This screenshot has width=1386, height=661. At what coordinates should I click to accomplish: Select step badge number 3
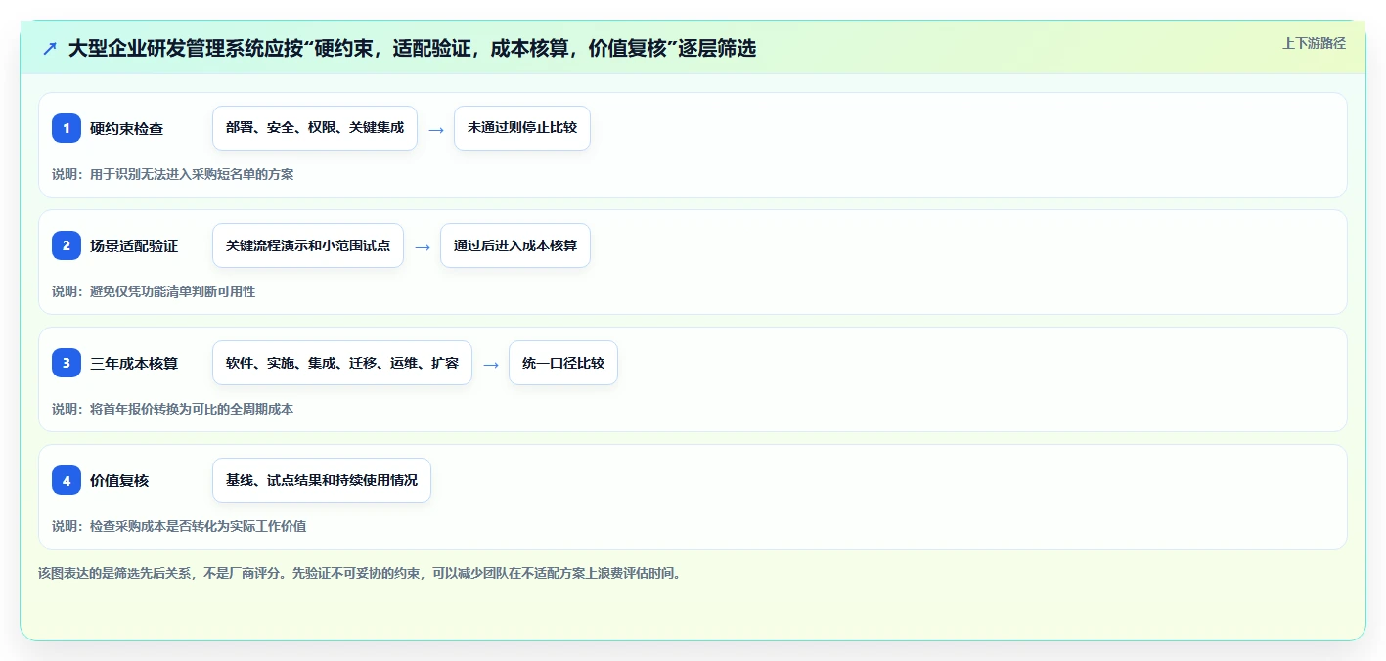67,363
